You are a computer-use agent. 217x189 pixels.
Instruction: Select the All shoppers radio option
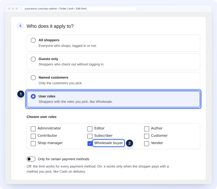click(33, 40)
